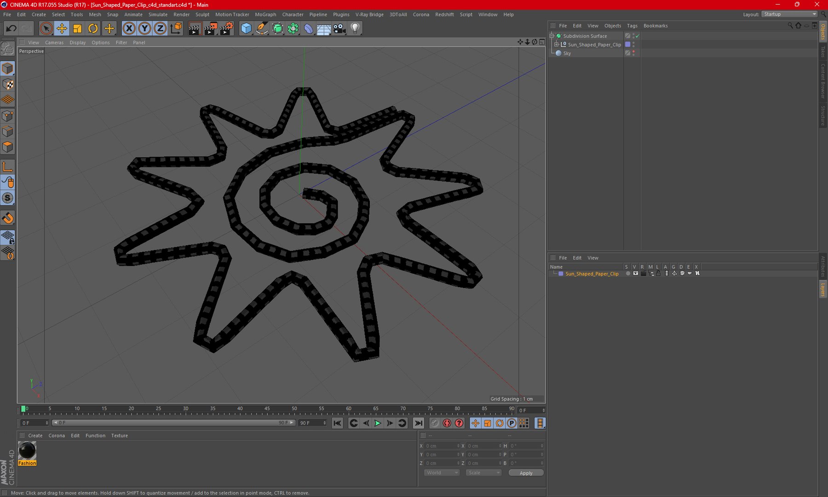This screenshot has width=828, height=497.
Task: Select the Fashion material thumbnail
Action: 27,451
